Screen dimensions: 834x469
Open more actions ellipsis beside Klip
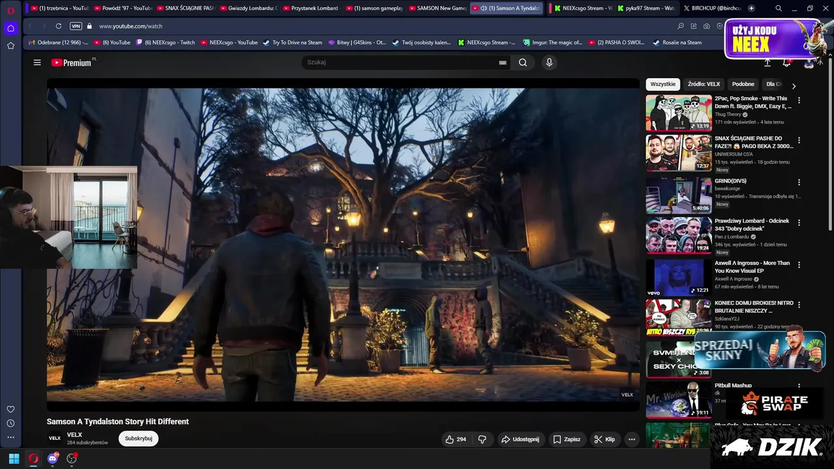point(631,439)
